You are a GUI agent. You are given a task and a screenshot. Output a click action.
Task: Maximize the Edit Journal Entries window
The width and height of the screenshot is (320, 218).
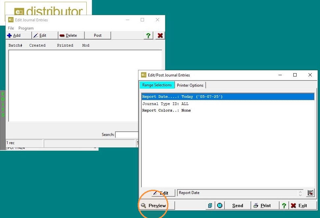click(142, 20)
